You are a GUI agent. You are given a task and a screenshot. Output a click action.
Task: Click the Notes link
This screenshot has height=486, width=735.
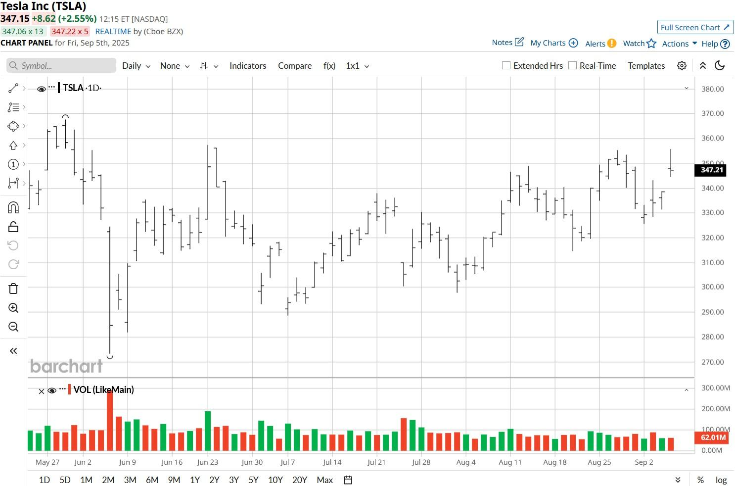pos(502,43)
